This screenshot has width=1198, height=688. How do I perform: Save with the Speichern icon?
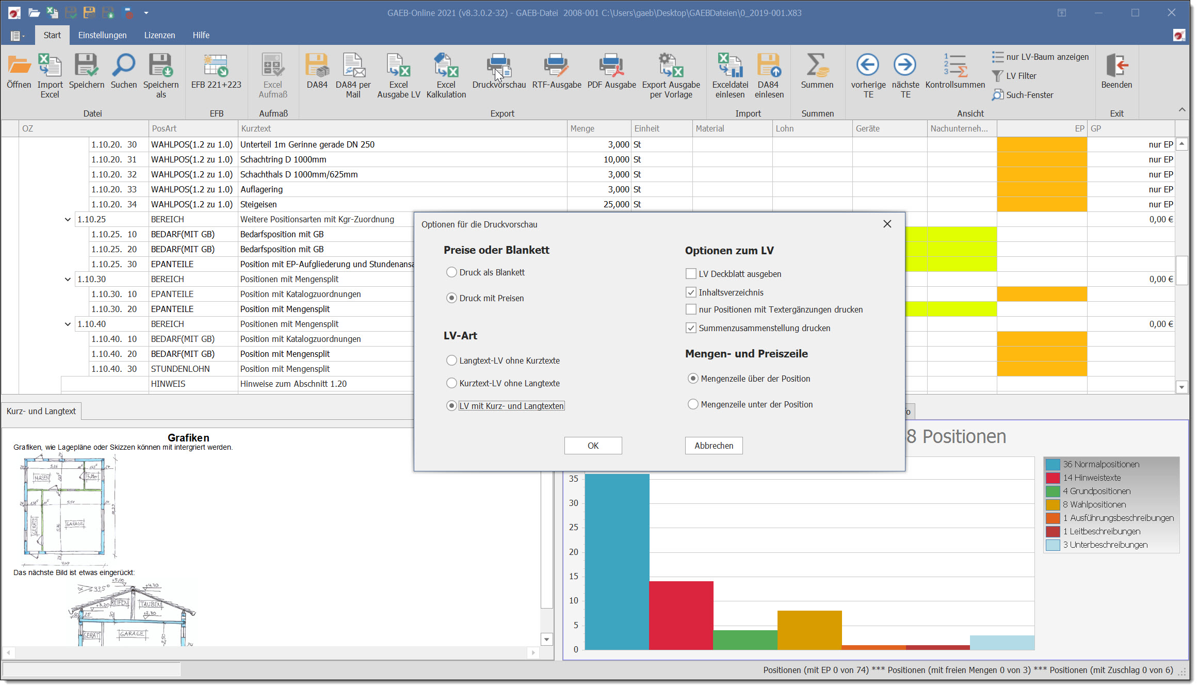[x=86, y=72]
